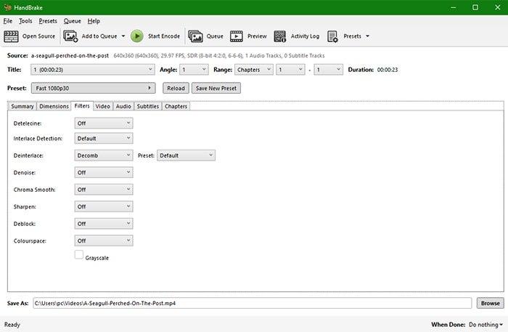Viewport: 508px width, 332px height.
Task: Switch to the Subtitles tab
Action: 148,106
